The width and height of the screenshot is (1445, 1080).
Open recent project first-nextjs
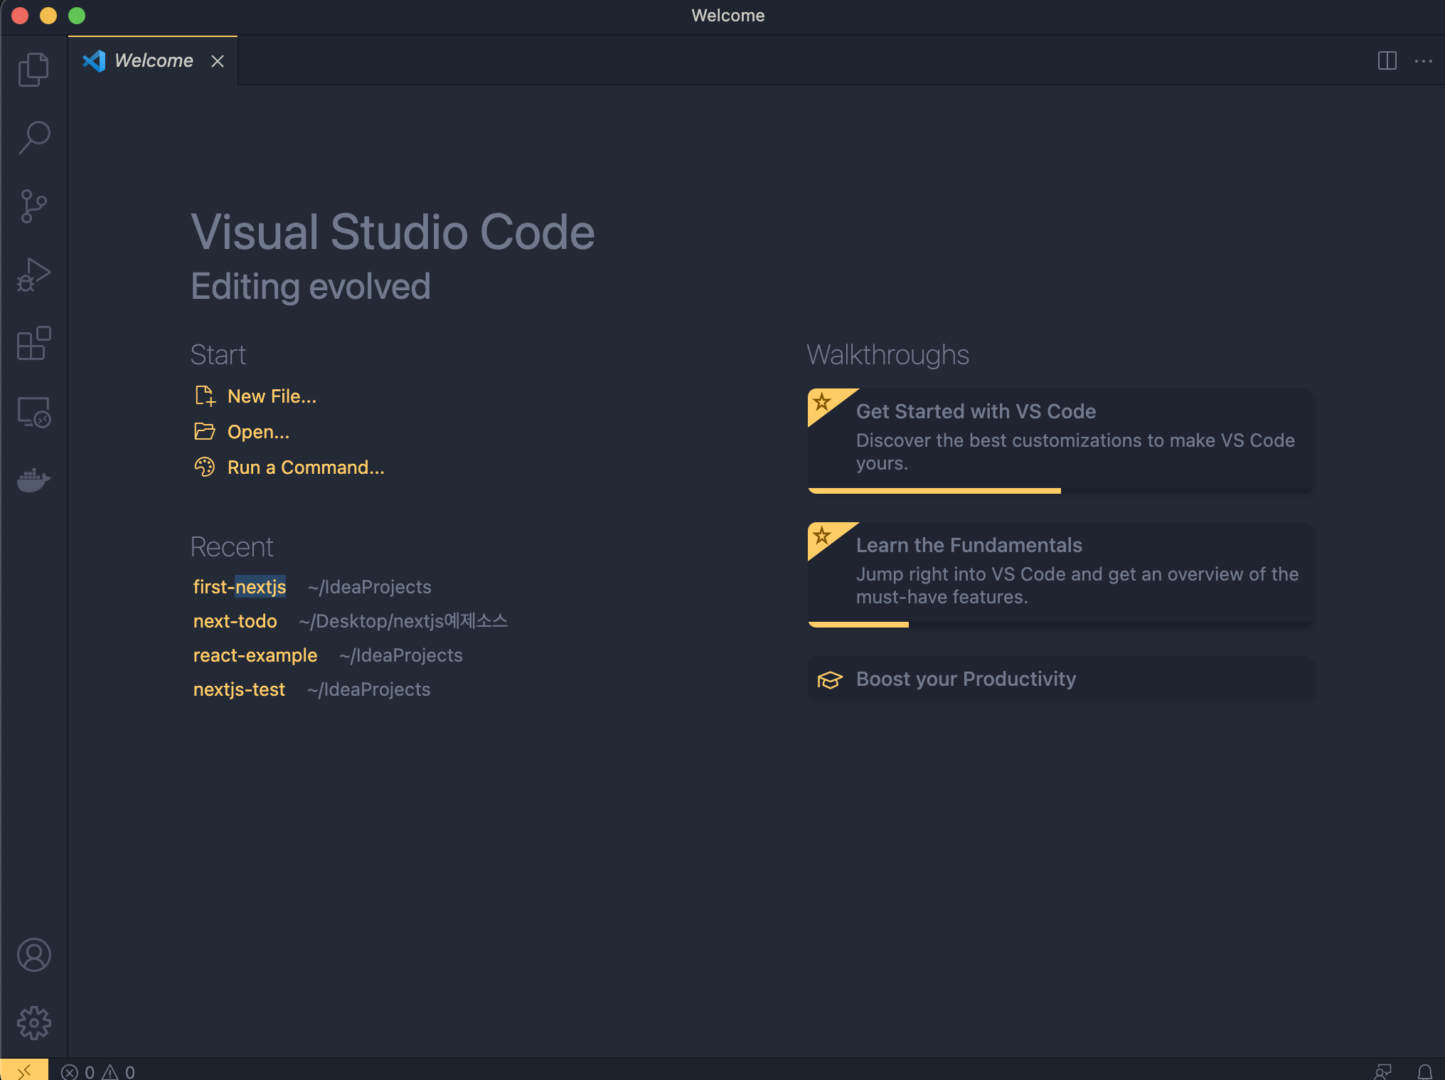tap(240, 587)
